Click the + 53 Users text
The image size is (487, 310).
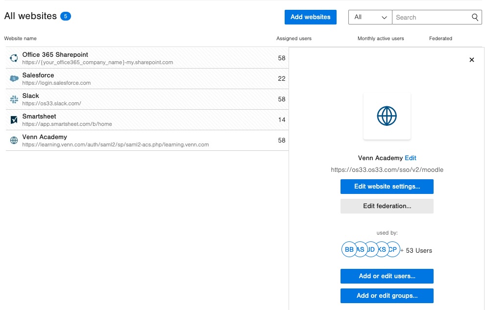tap(416, 250)
